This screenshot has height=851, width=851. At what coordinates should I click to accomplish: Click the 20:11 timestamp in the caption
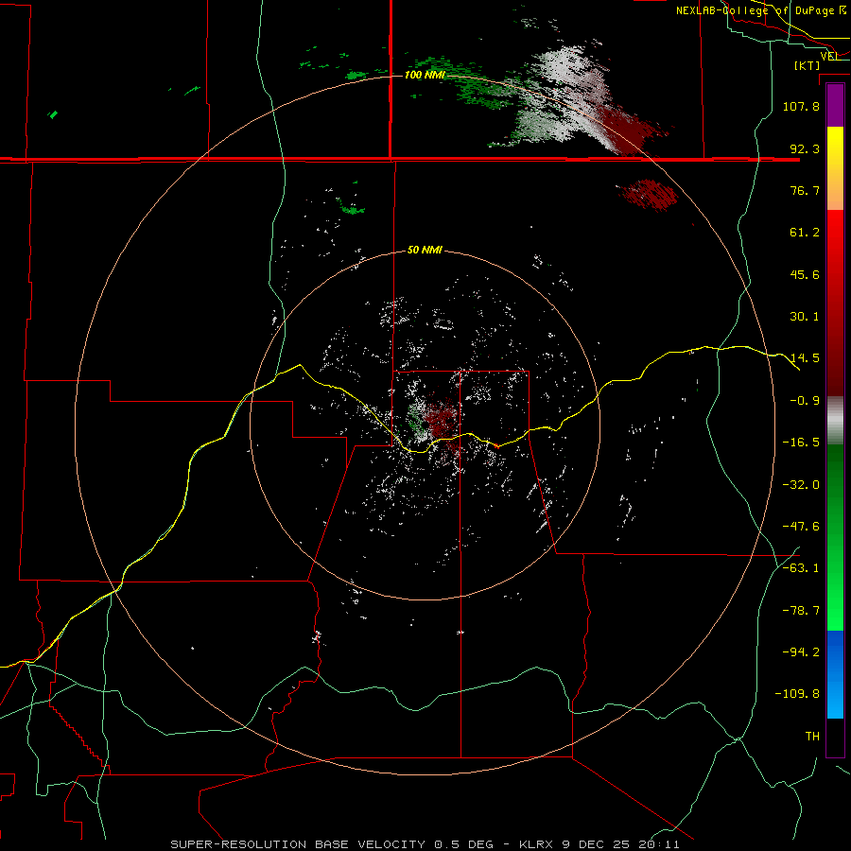(659, 844)
